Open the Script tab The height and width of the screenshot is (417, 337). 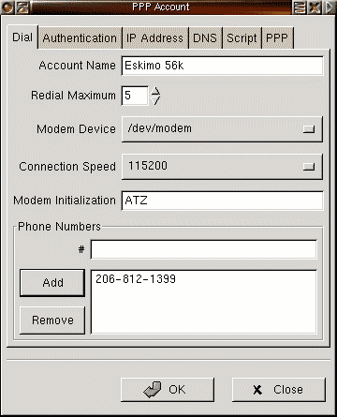(242, 38)
